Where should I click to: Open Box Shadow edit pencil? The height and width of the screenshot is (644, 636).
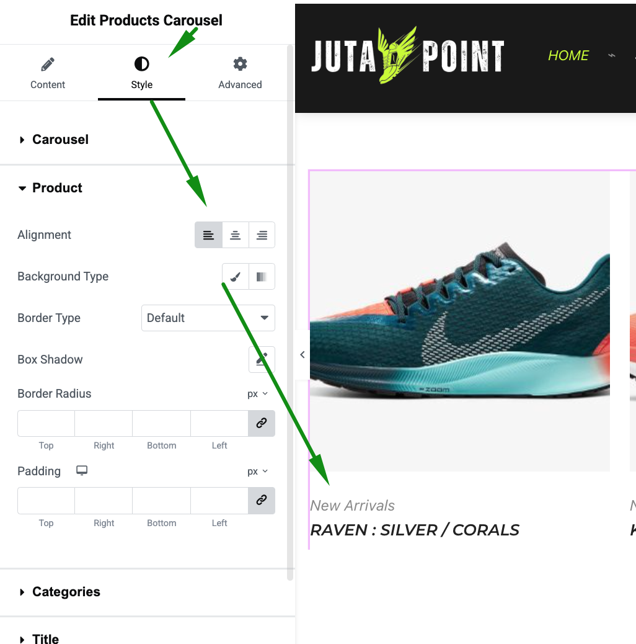(262, 359)
